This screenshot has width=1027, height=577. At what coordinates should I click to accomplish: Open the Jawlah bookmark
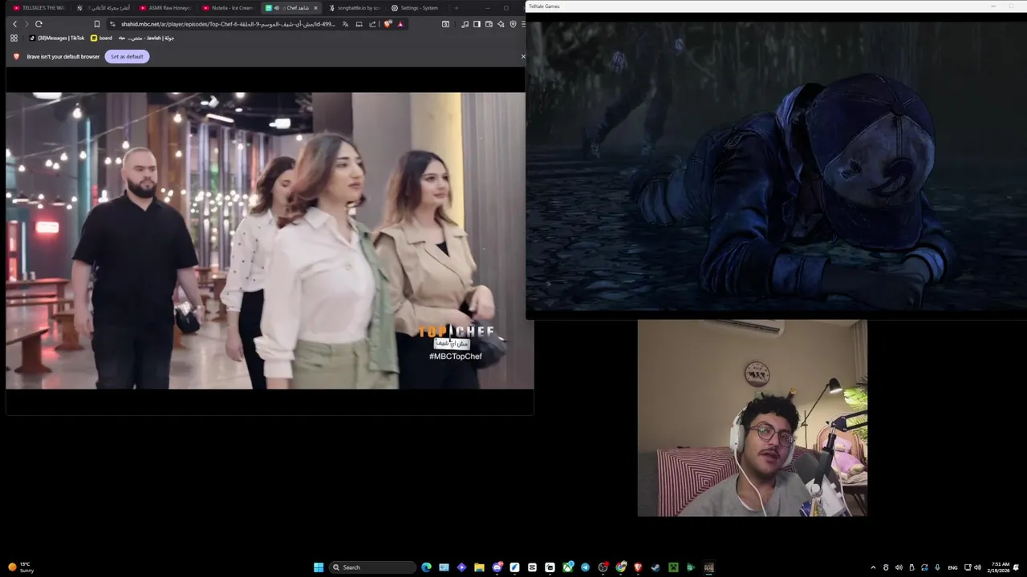point(146,38)
